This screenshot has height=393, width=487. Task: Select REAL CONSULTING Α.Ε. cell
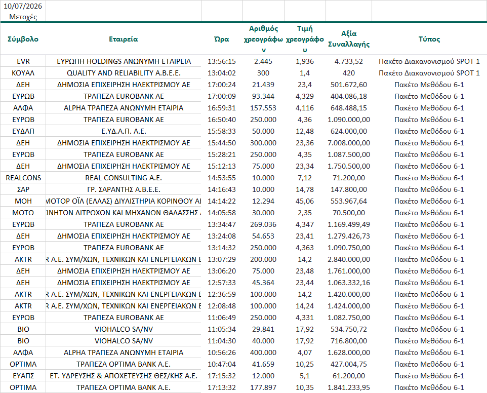click(x=124, y=178)
